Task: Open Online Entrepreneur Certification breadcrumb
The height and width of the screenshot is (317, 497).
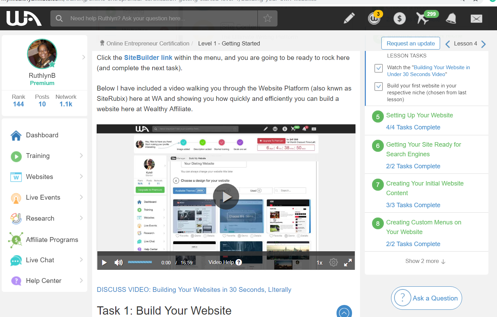Action: pos(148,43)
